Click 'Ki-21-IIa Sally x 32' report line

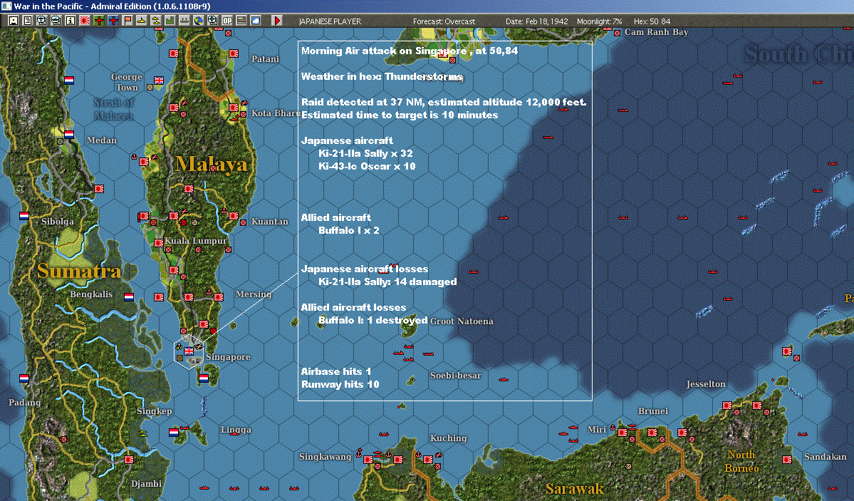tap(365, 154)
